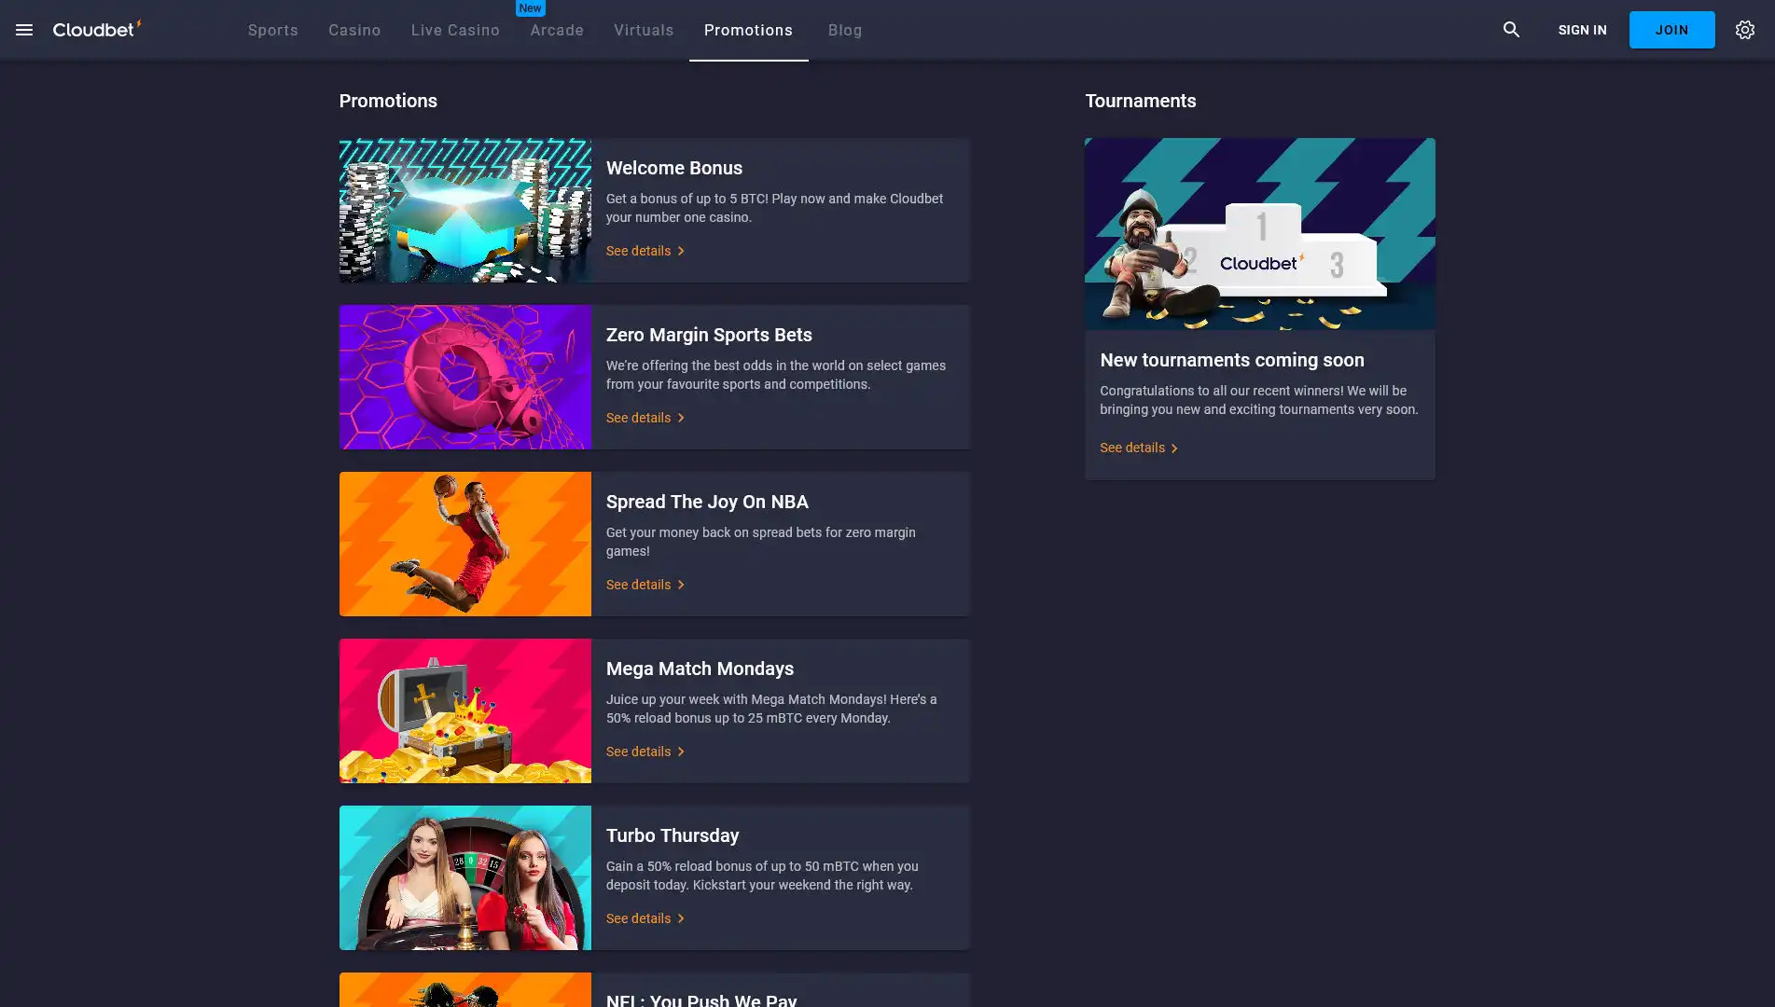
Task: Open See details for Spread The Joy On NBA
Action: click(639, 585)
